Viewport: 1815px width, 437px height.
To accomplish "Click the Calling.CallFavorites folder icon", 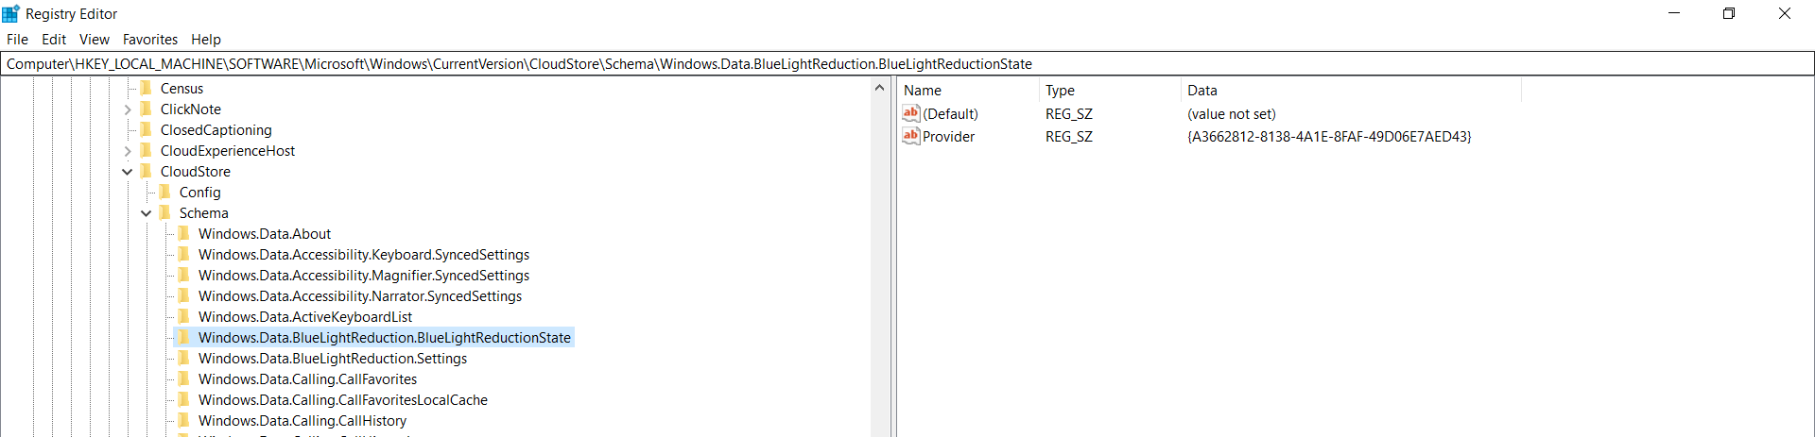I will (184, 379).
